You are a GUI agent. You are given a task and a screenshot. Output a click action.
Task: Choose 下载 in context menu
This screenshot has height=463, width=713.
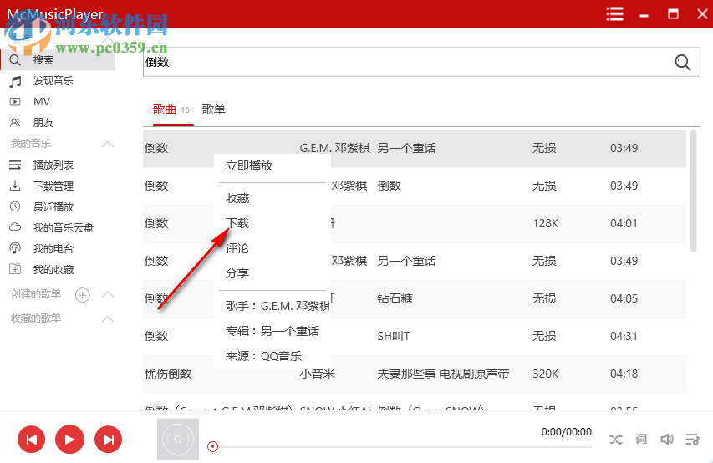tap(237, 223)
